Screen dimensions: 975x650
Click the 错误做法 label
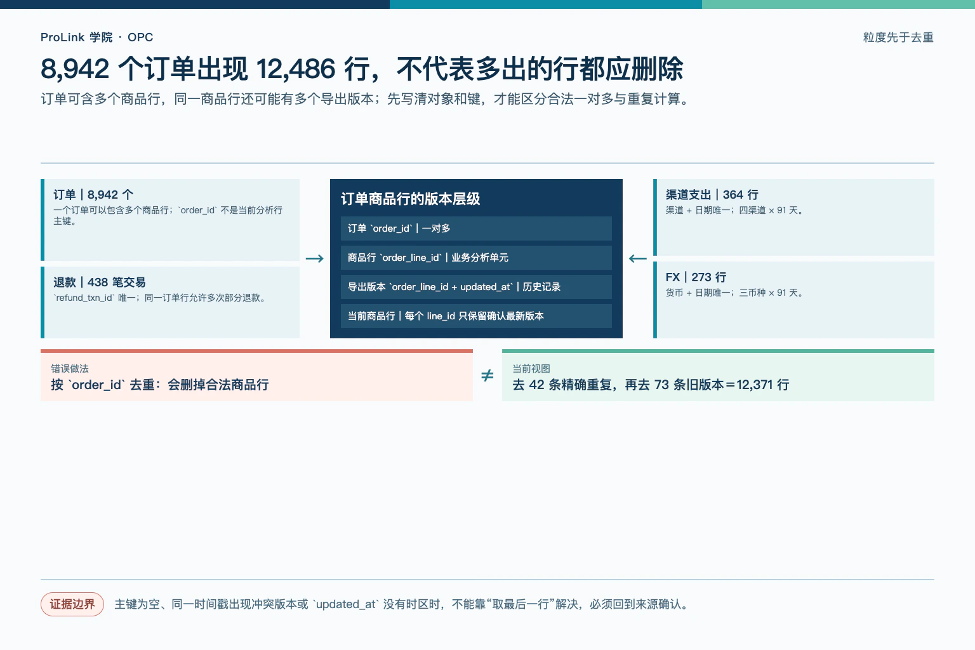70,369
